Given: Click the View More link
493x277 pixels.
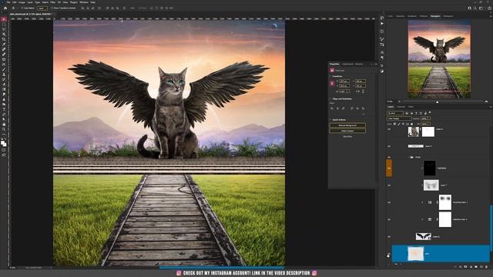Looking at the screenshot, I should pos(347,137).
